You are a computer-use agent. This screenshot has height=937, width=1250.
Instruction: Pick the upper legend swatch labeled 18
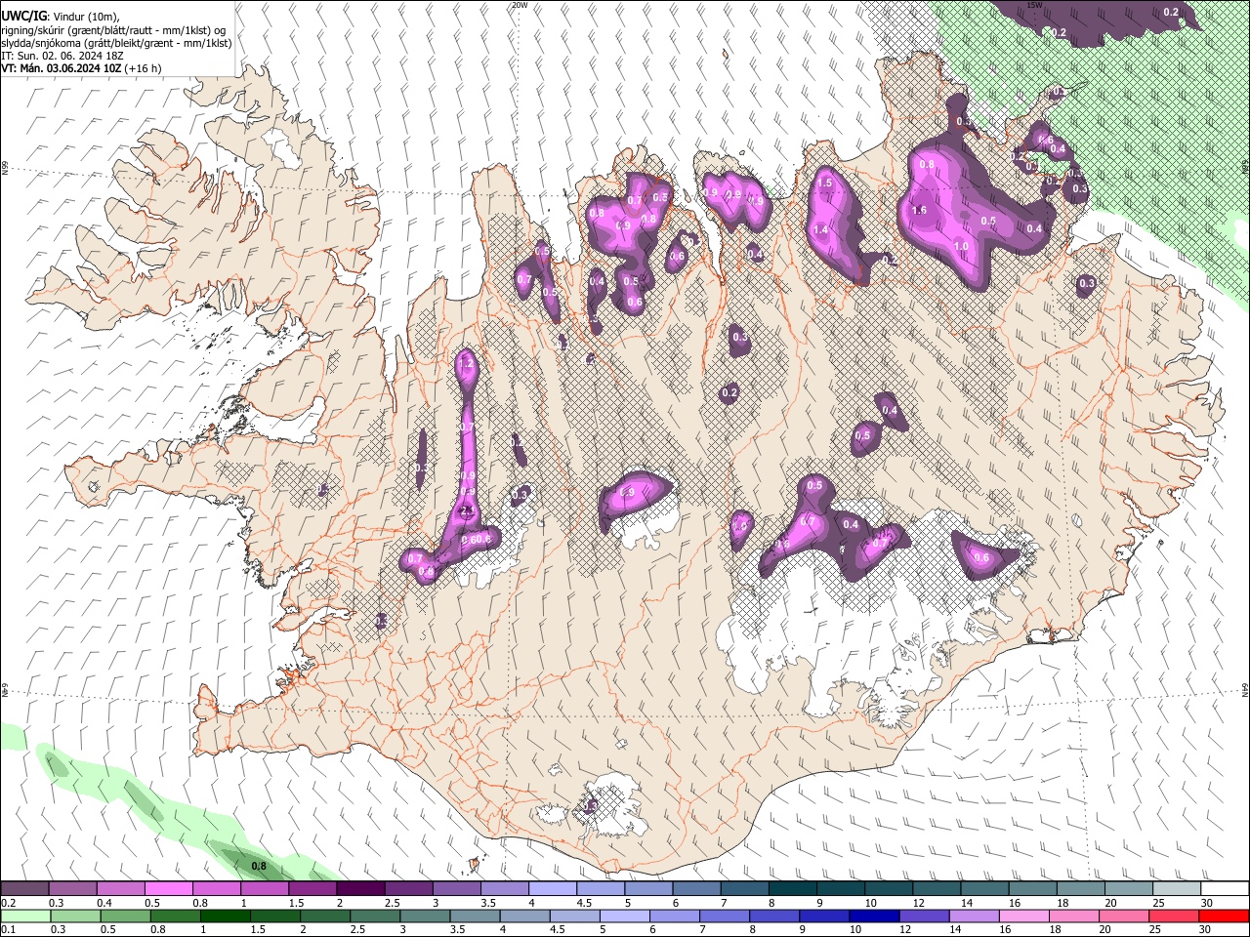coord(1082,889)
